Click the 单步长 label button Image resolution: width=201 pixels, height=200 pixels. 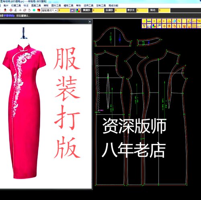point(131,10)
